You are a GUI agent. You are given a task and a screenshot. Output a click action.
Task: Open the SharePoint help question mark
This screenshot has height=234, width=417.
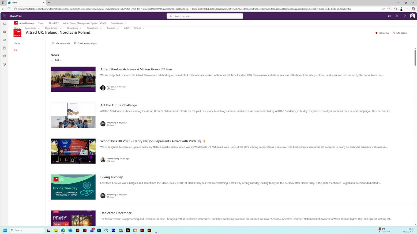click(x=405, y=16)
